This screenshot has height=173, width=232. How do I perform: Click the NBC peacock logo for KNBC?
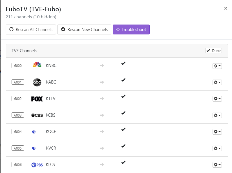tap(37, 65)
